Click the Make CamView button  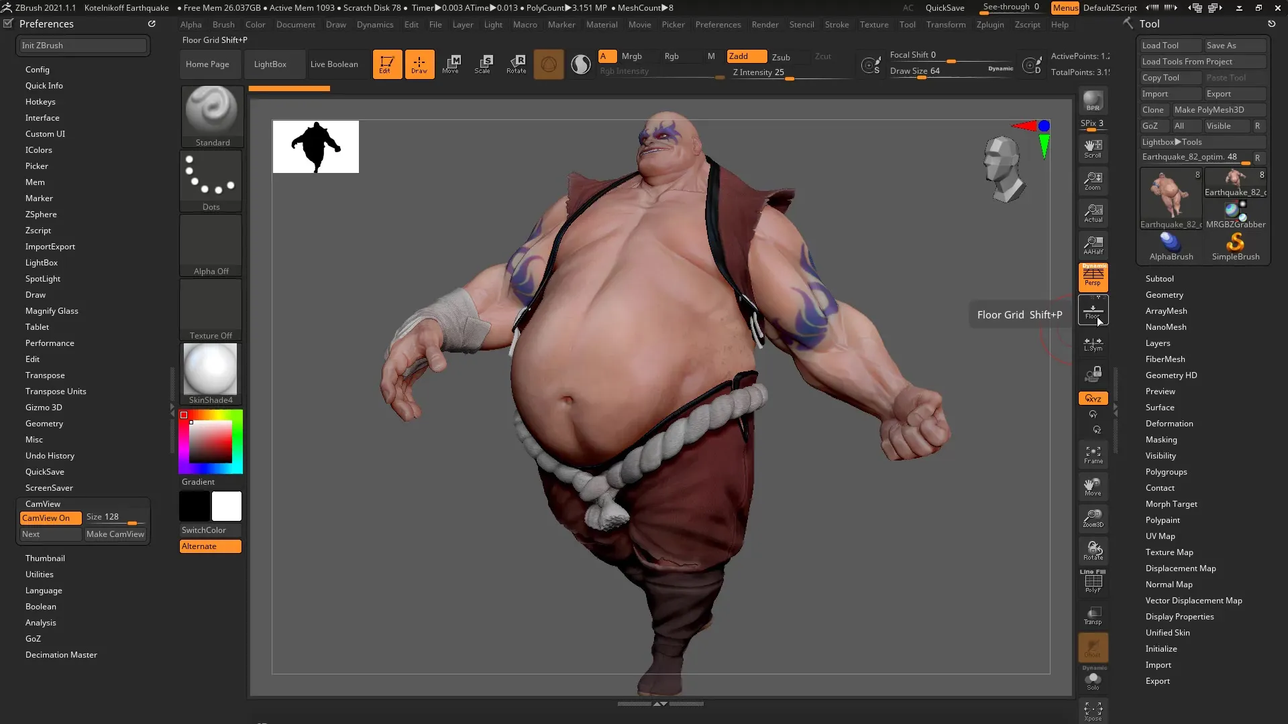(x=115, y=534)
